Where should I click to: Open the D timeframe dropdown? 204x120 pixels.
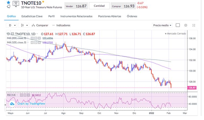pyautogui.click(x=12, y=26)
